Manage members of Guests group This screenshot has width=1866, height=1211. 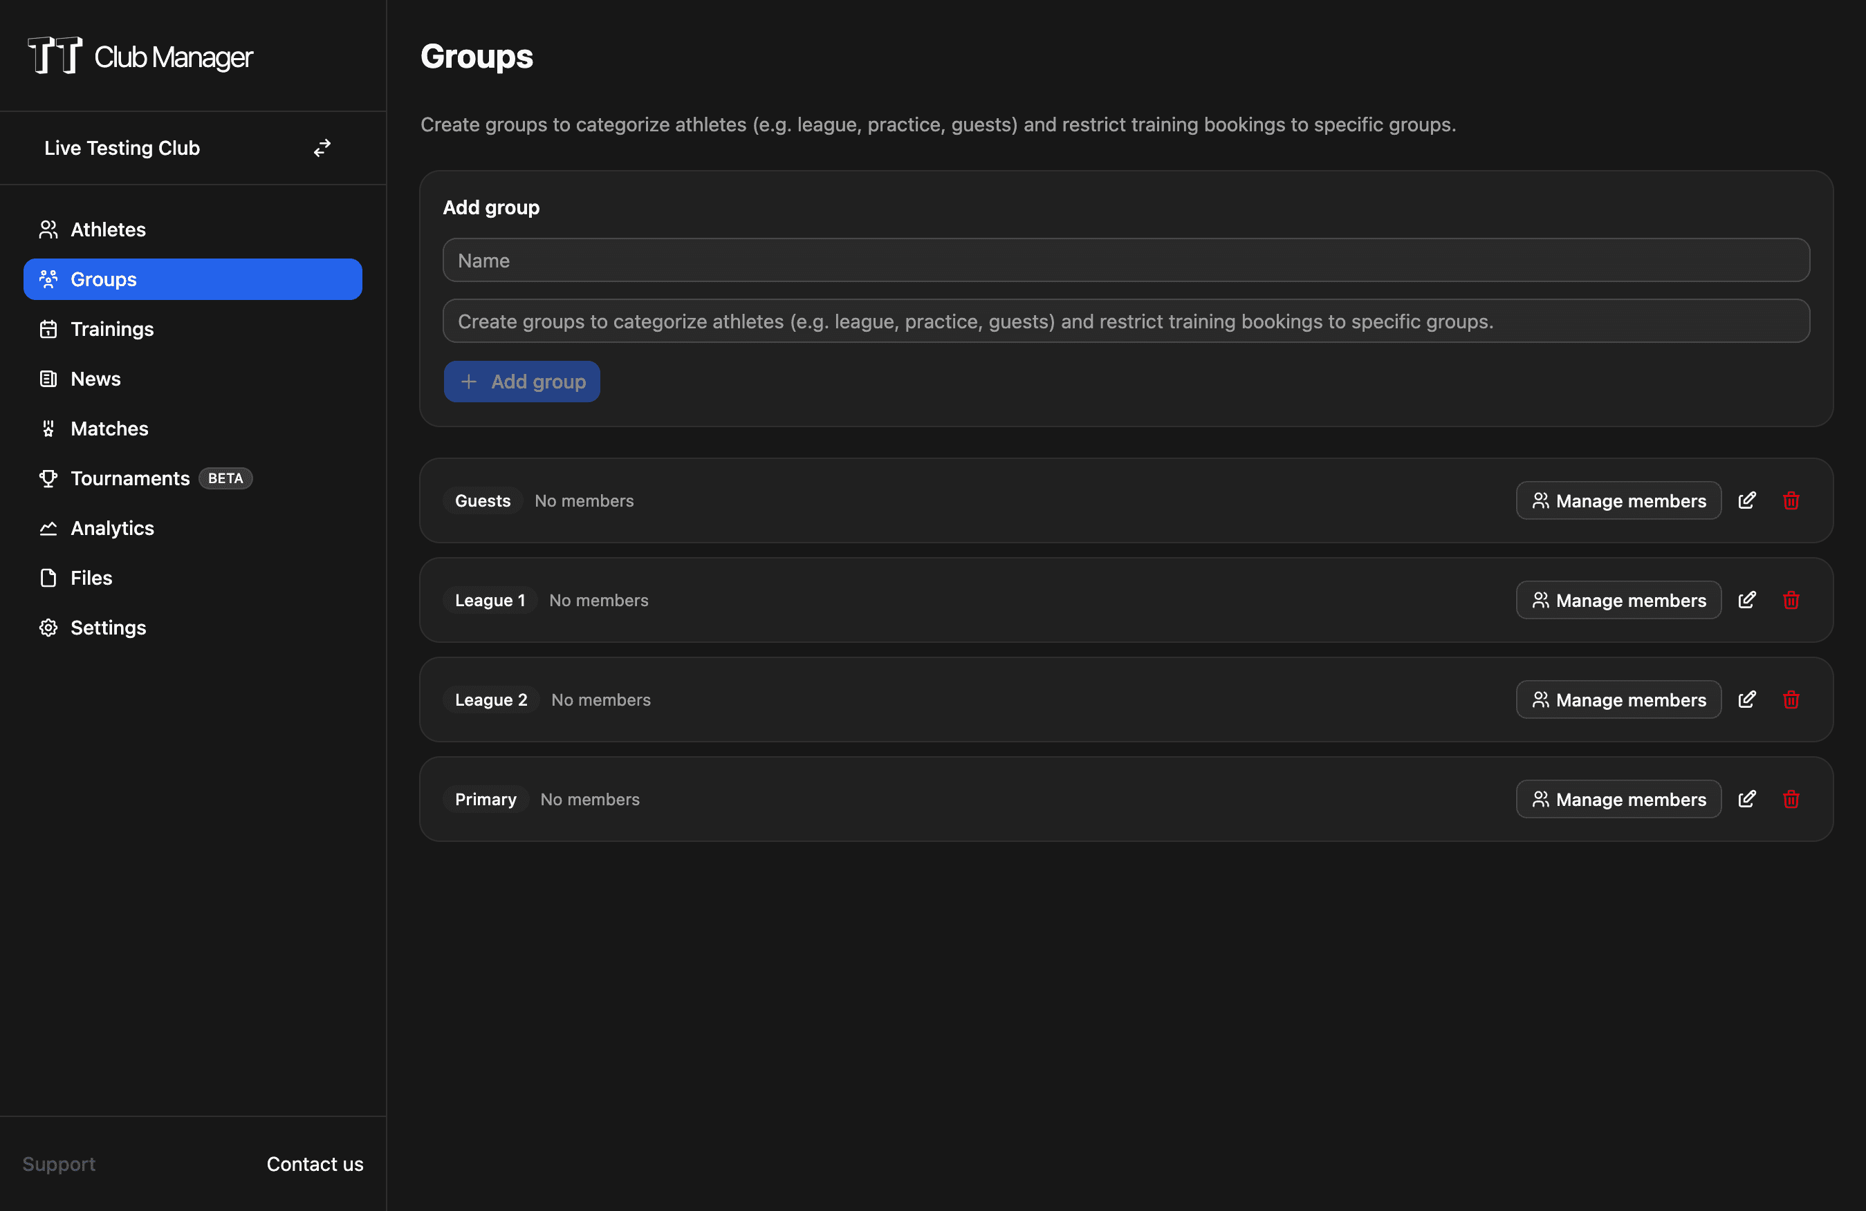pyautogui.click(x=1618, y=500)
